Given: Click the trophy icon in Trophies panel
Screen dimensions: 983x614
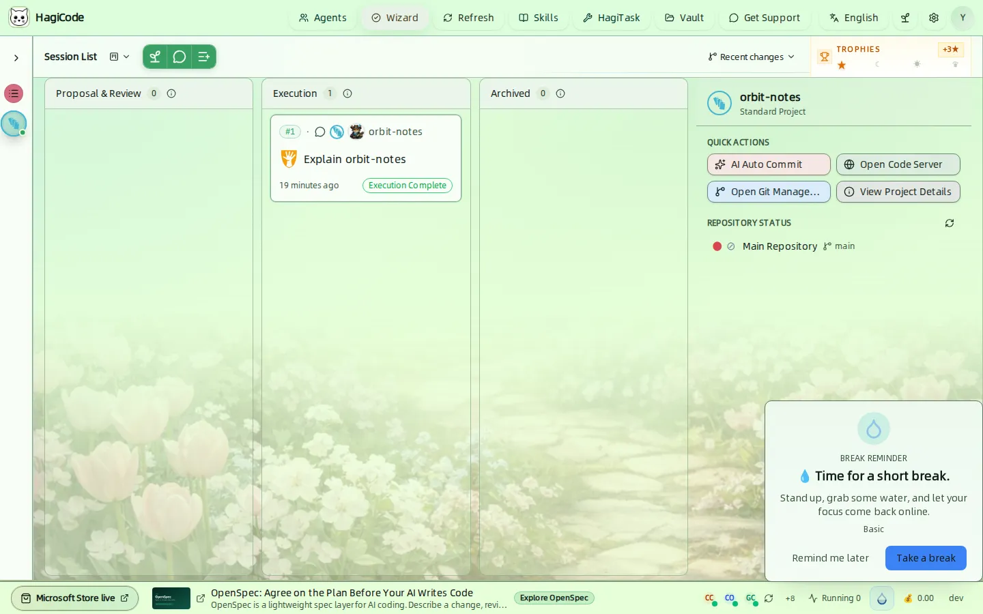Looking at the screenshot, I should pos(825,57).
